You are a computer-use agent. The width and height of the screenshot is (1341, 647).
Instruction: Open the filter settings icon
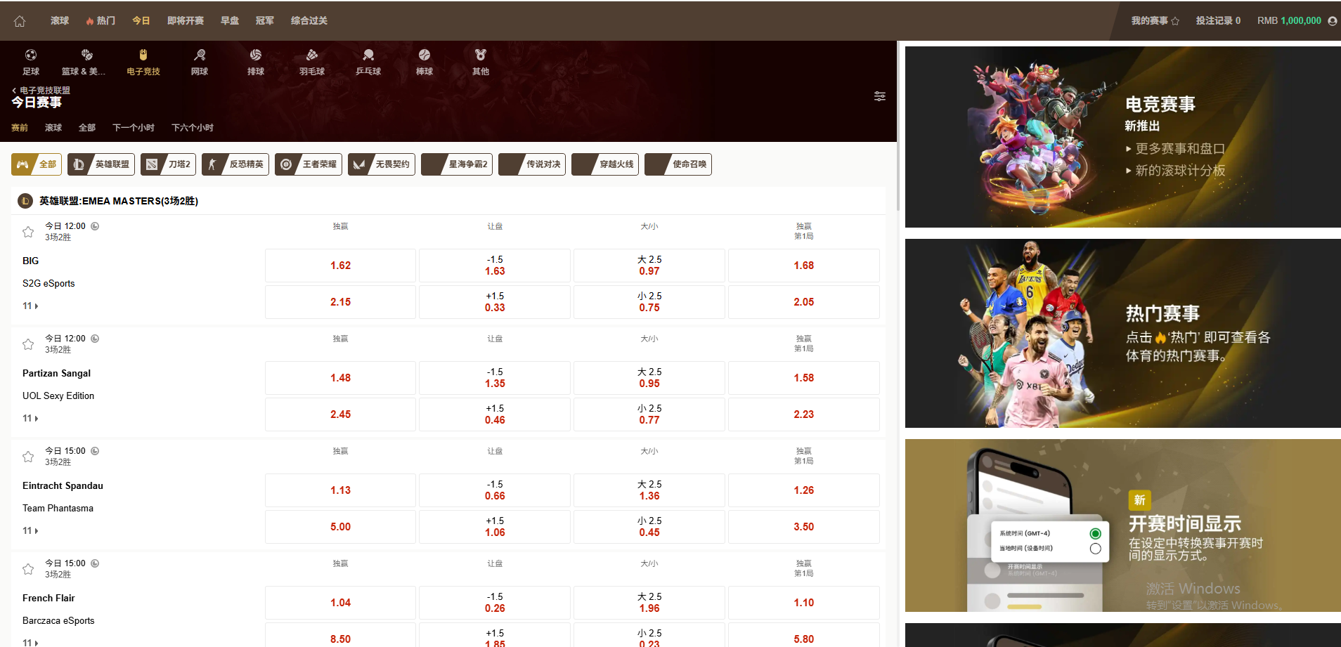(879, 96)
